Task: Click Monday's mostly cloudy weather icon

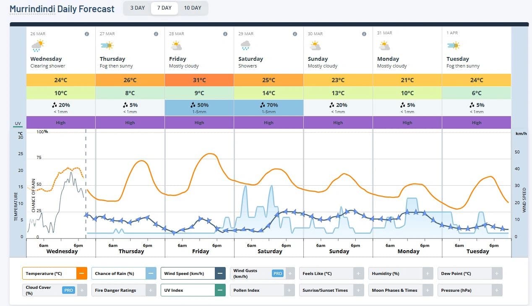Action: (x=384, y=45)
